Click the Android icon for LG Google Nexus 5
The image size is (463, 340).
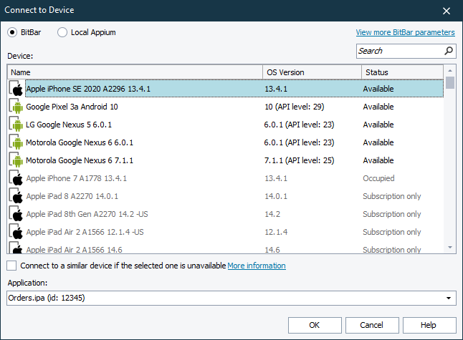pos(16,125)
